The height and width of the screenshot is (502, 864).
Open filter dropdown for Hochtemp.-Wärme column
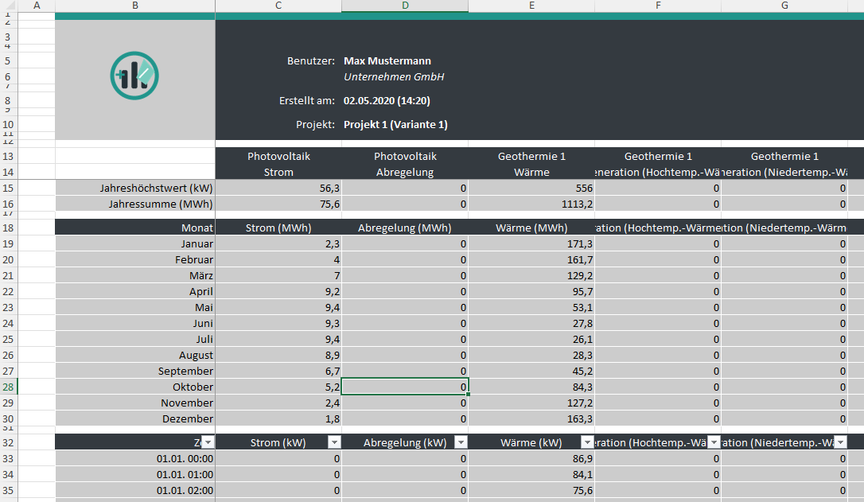[x=714, y=442]
